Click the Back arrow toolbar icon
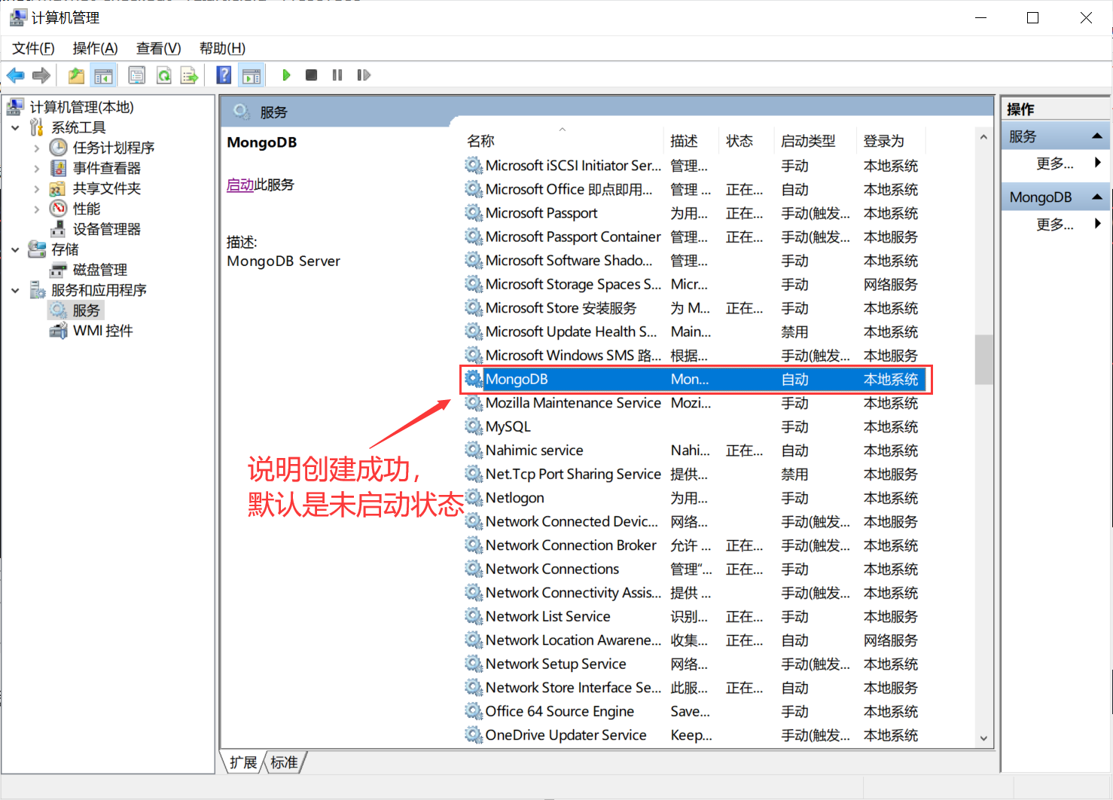The width and height of the screenshot is (1113, 800). coord(15,75)
